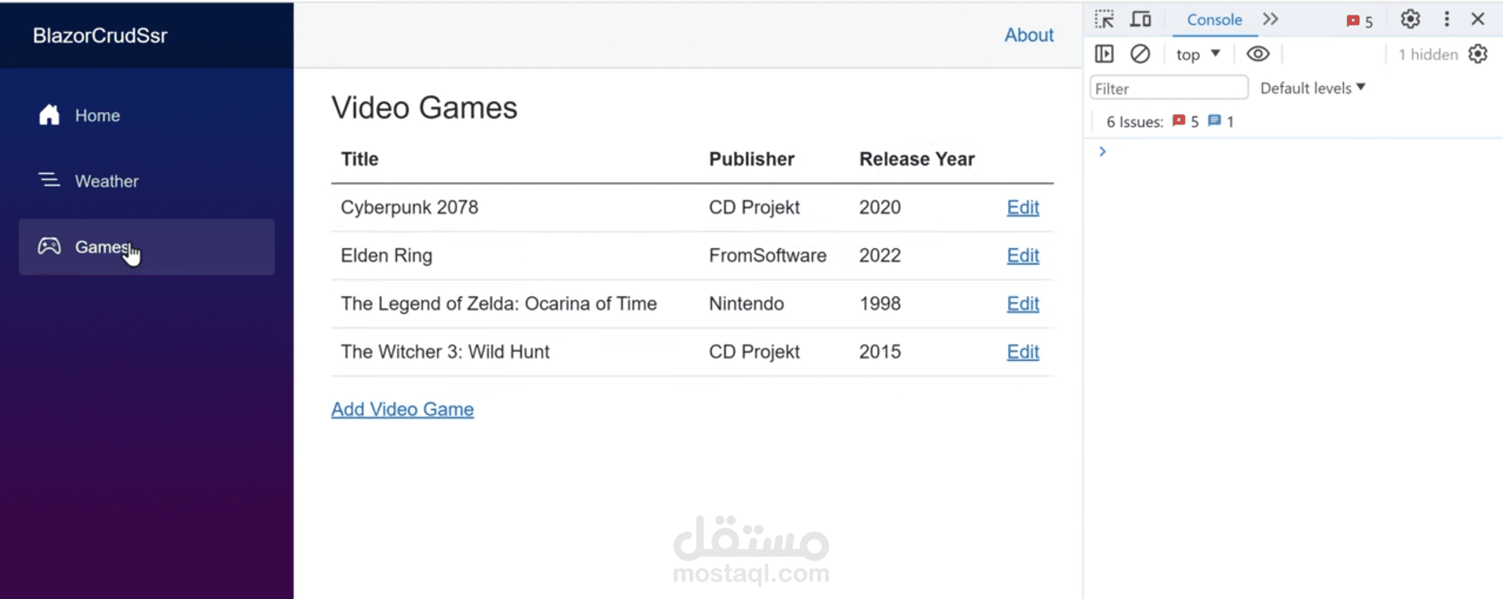Focus the console Filter input field
The height and width of the screenshot is (599, 1503).
coord(1169,88)
